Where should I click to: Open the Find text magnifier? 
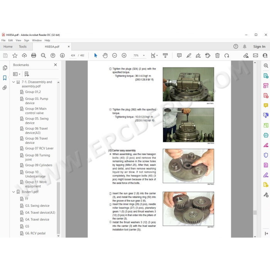click(43, 56)
